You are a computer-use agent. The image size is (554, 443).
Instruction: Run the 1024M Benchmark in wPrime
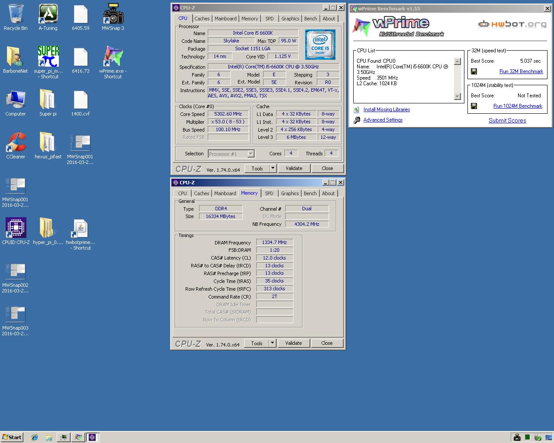point(518,106)
